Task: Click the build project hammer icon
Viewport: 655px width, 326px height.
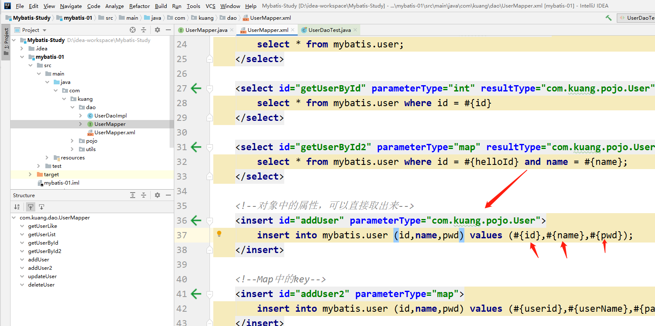Action: click(608, 18)
